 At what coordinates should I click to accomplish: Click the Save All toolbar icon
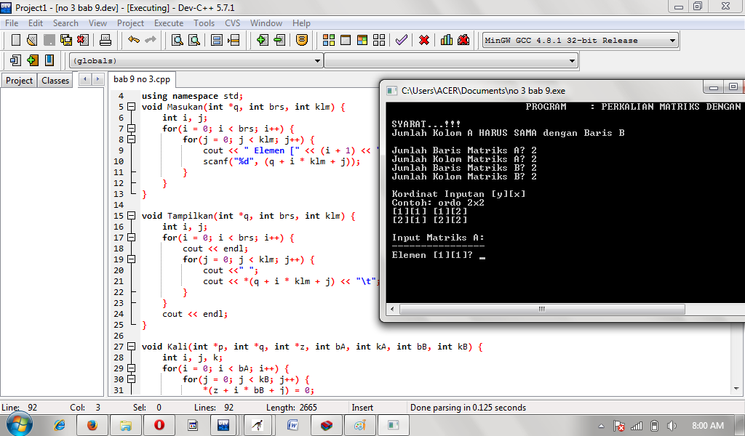65,40
